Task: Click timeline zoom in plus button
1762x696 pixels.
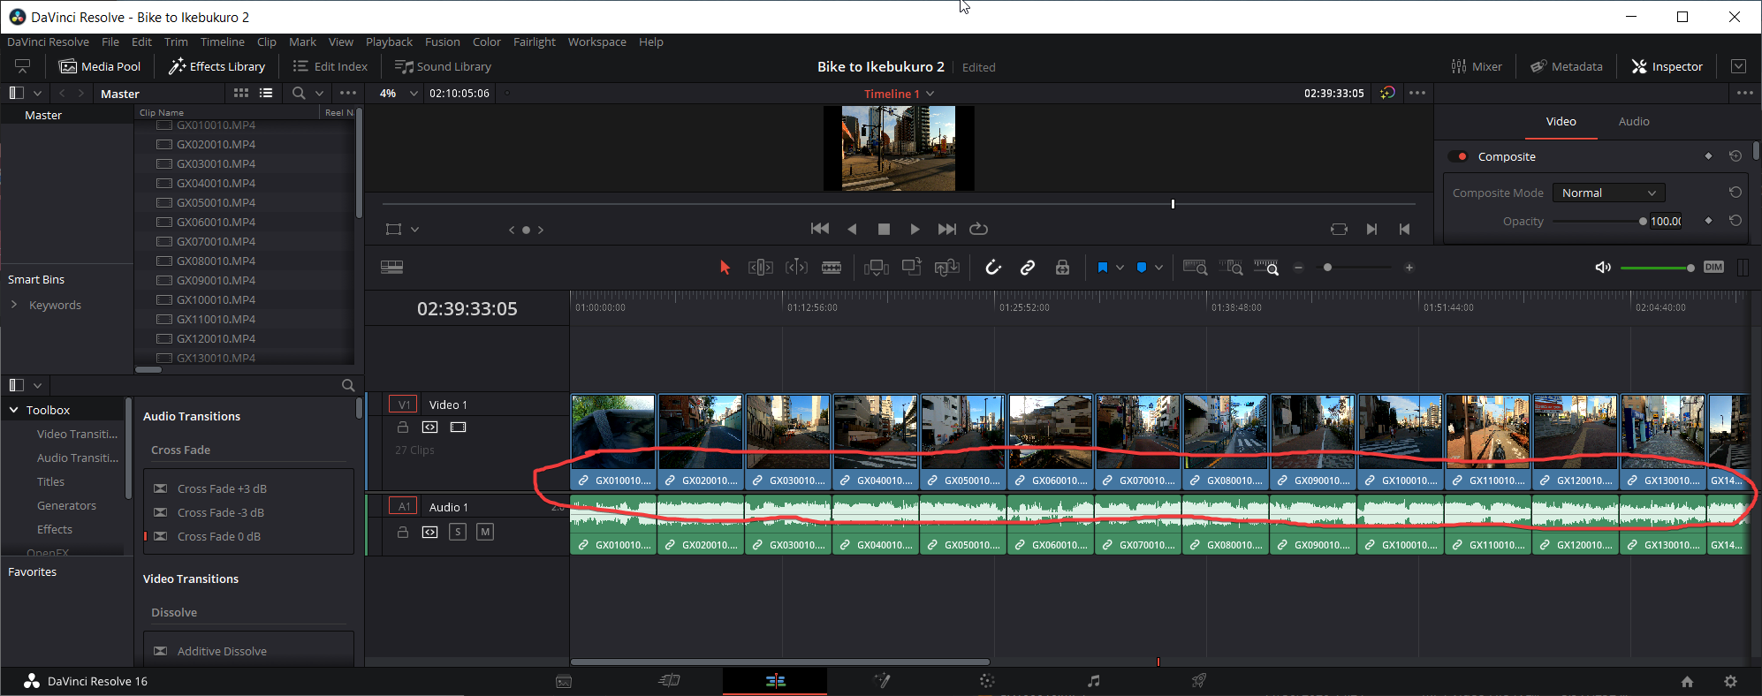Action: point(1409,268)
